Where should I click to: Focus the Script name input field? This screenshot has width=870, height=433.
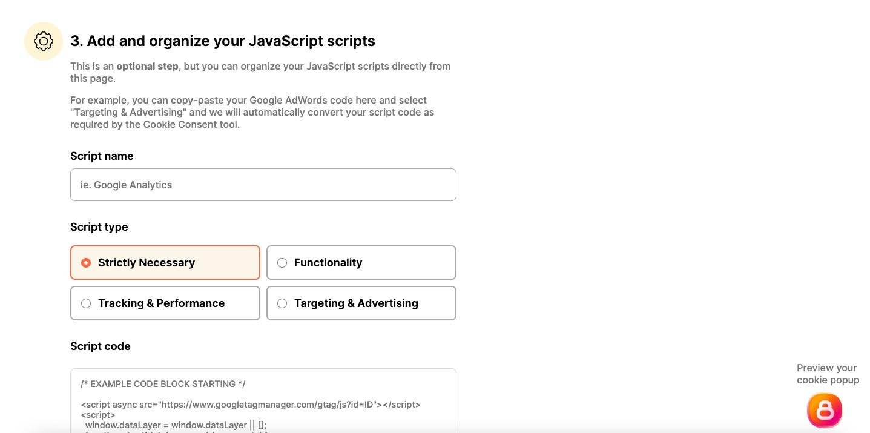tap(263, 185)
